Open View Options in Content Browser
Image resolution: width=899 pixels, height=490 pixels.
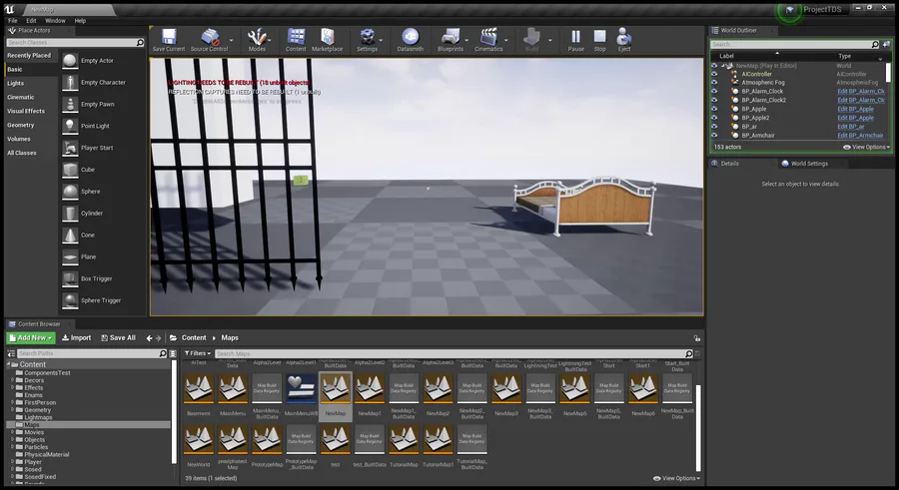676,479
